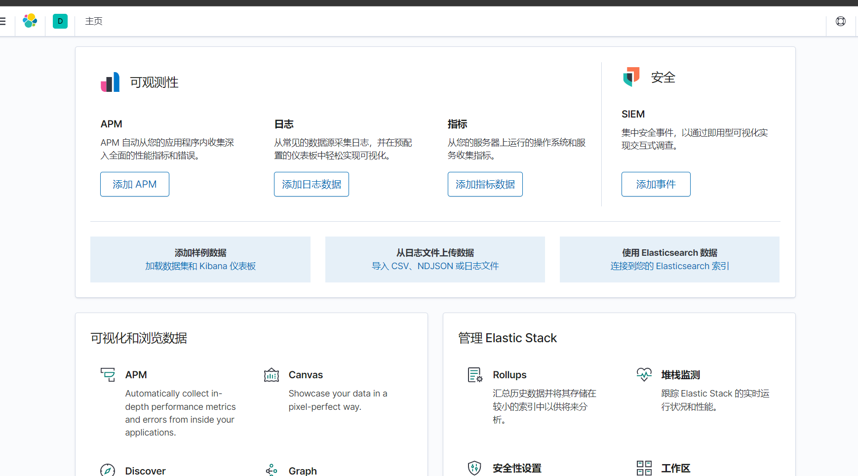
Task: Click the 日志 section heading
Action: point(284,124)
